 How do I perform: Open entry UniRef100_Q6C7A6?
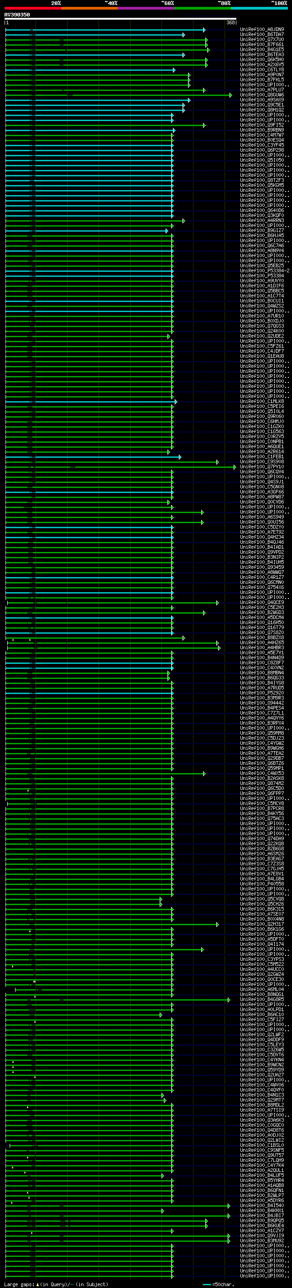pos(262,245)
